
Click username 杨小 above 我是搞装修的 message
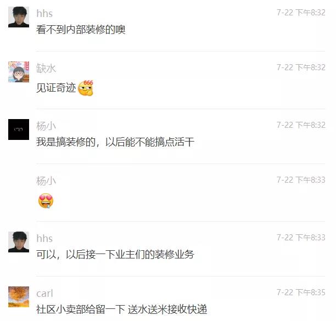click(x=46, y=126)
